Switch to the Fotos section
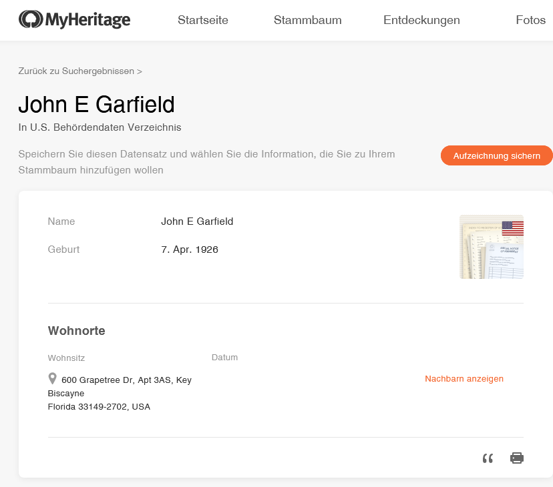The width and height of the screenshot is (553, 487). click(530, 20)
